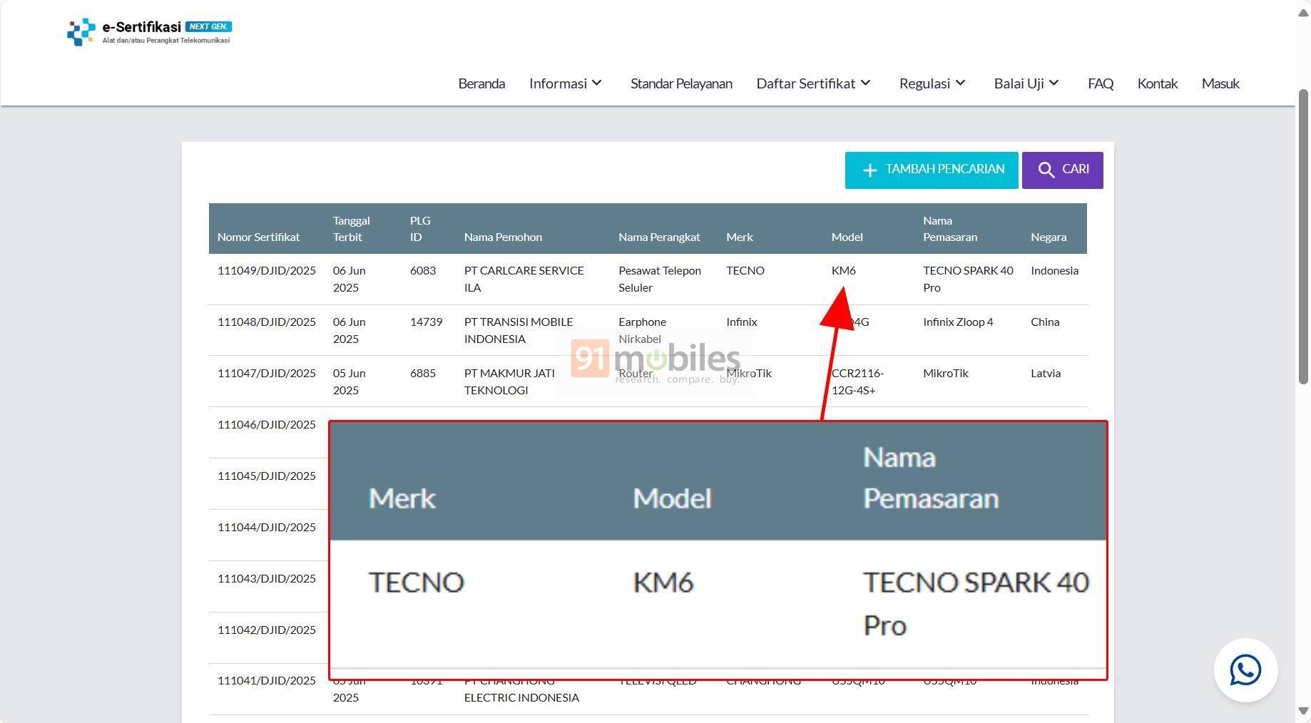Click PT TRANSISI MOBILE INDONESIA applicant
This screenshot has height=723, width=1311.
[519, 330]
